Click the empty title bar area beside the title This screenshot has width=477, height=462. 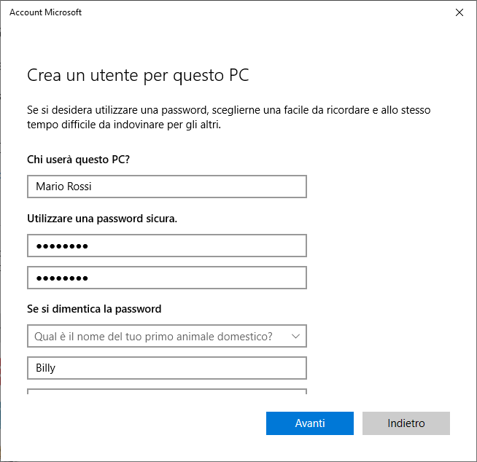tap(265, 12)
